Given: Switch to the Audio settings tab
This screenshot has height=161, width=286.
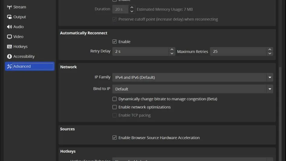Looking at the screenshot, I should [18, 27].
